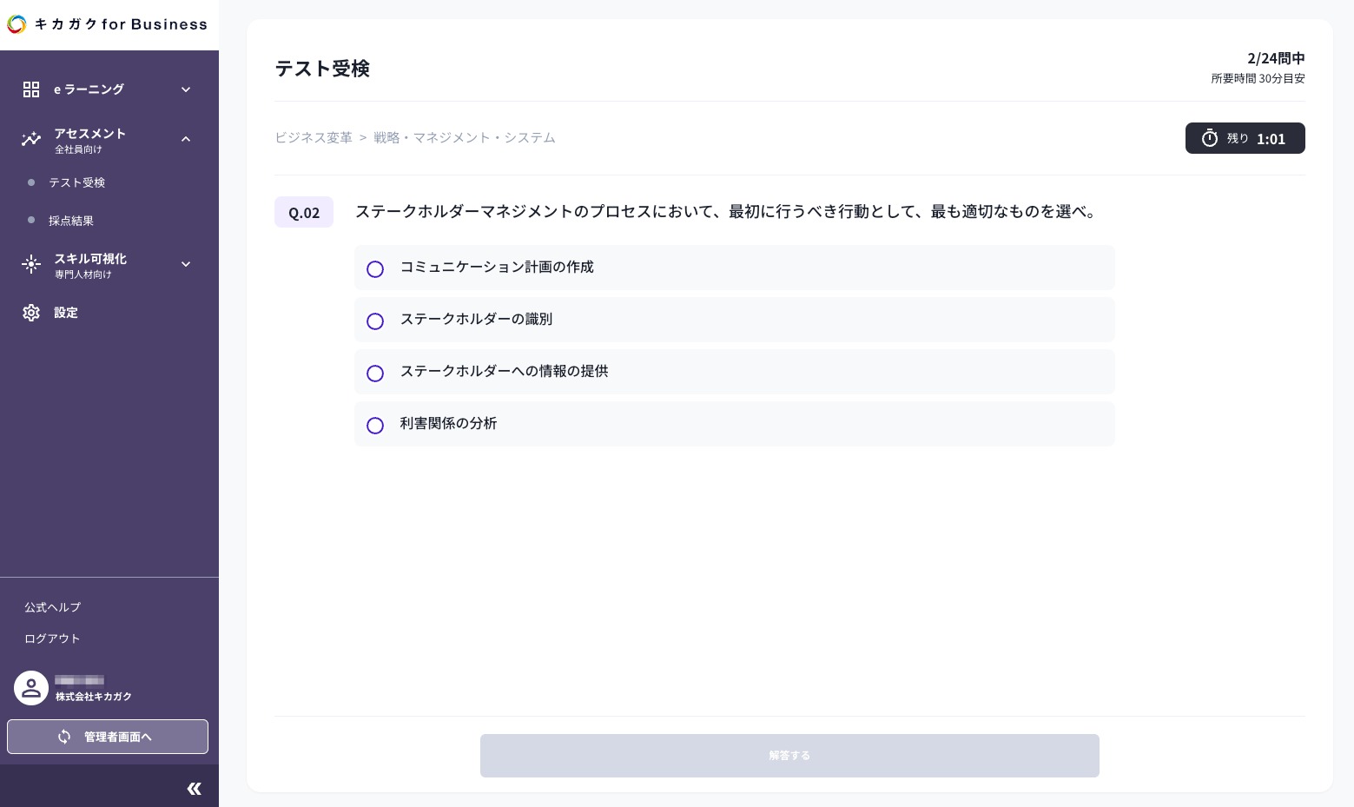Choose the 利害関係の分析 radio option
The width and height of the screenshot is (1354, 807).
(375, 426)
